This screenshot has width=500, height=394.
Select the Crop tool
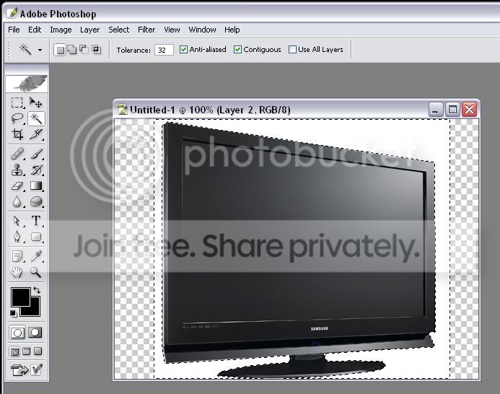[x=17, y=134]
